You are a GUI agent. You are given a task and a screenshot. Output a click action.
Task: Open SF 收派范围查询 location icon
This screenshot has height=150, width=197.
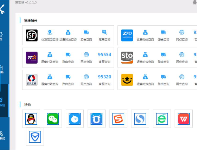pyautogui.click(x=50, y=32)
